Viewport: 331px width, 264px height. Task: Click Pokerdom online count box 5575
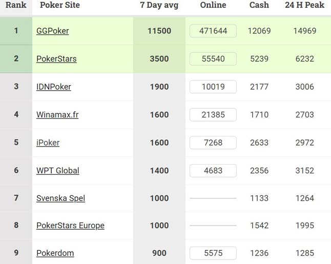(x=213, y=253)
